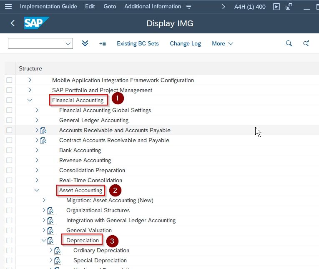Image resolution: width=319 pixels, height=269 pixels.
Task: Expand SAP Portfolio and Project Management node
Action: 30,90
